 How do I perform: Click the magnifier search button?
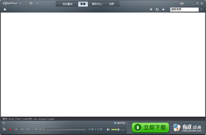202,10
